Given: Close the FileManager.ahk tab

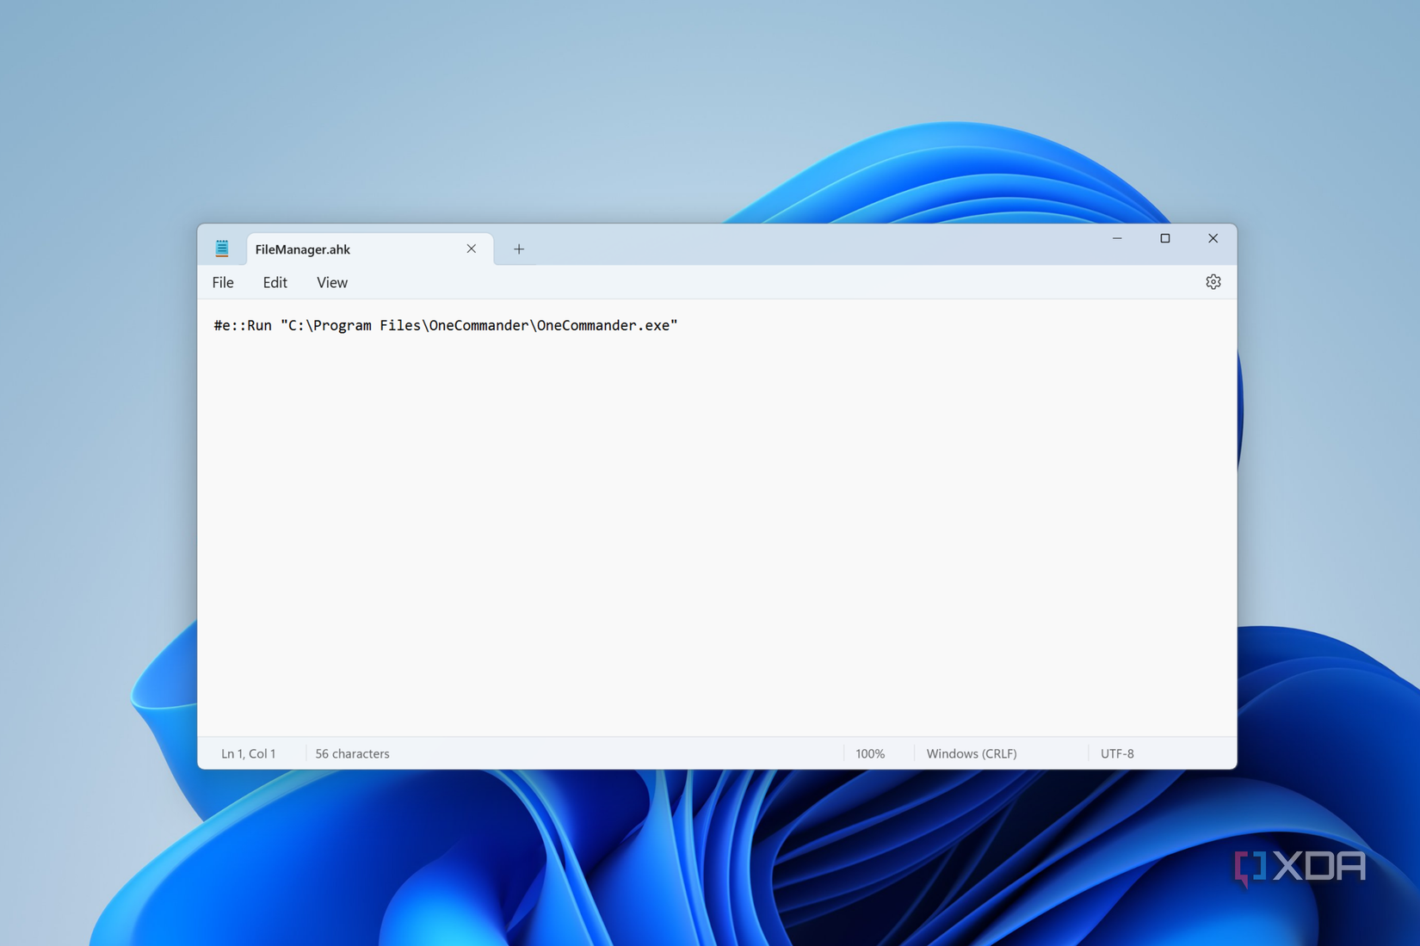Looking at the screenshot, I should [x=472, y=249].
